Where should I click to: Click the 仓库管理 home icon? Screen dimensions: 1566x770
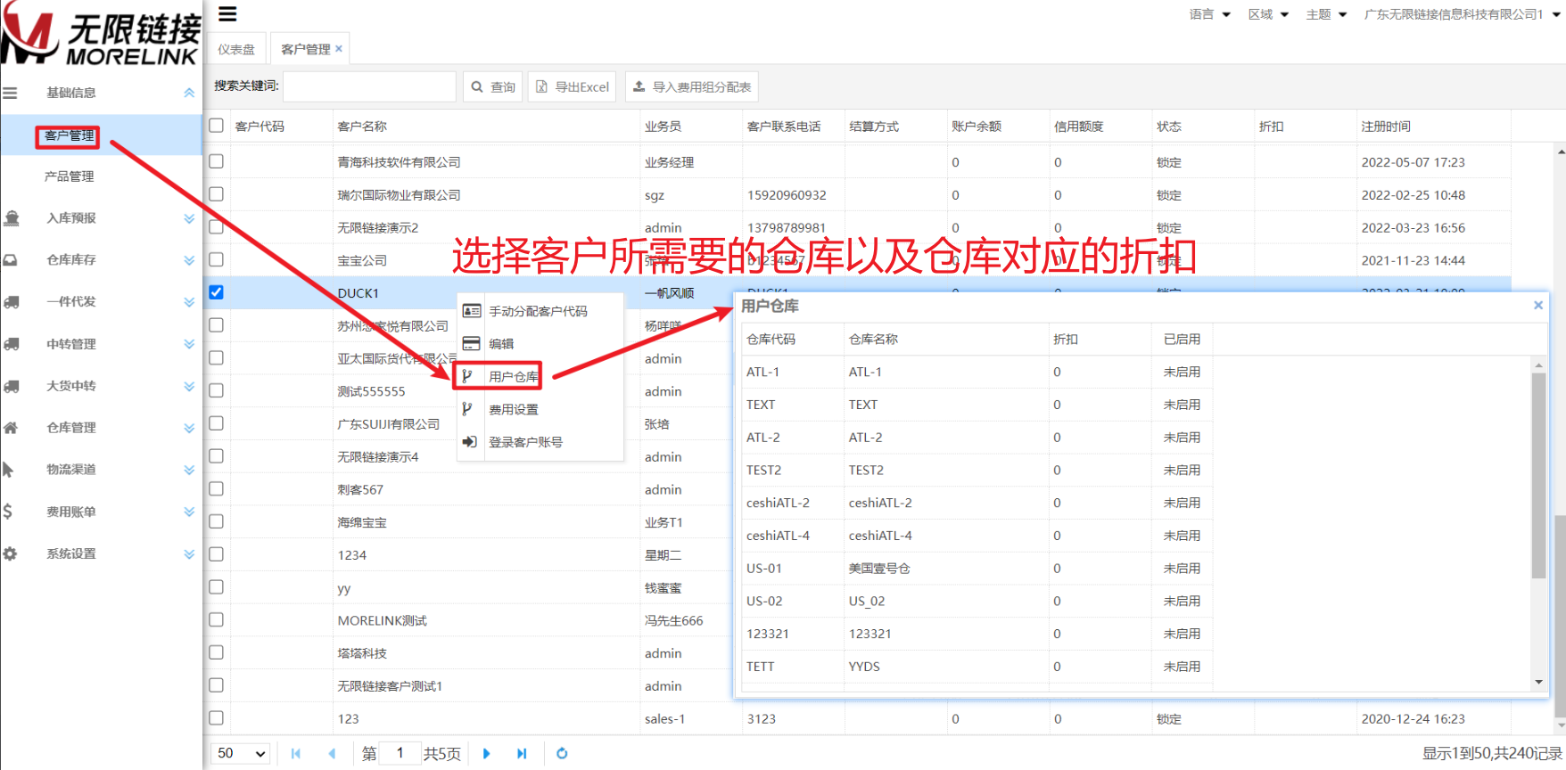(x=11, y=428)
